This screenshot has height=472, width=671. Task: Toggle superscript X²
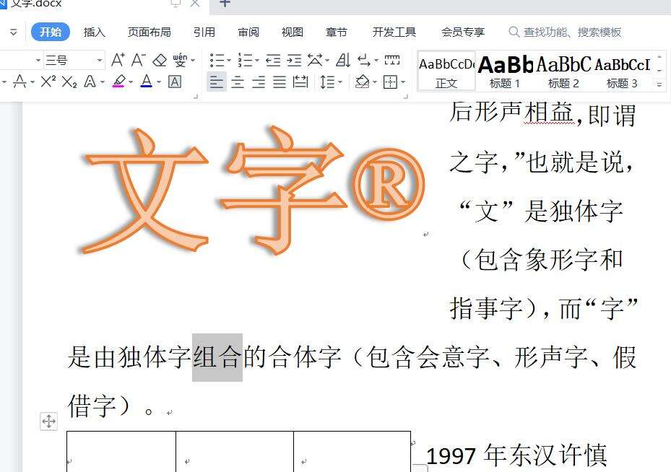48,82
